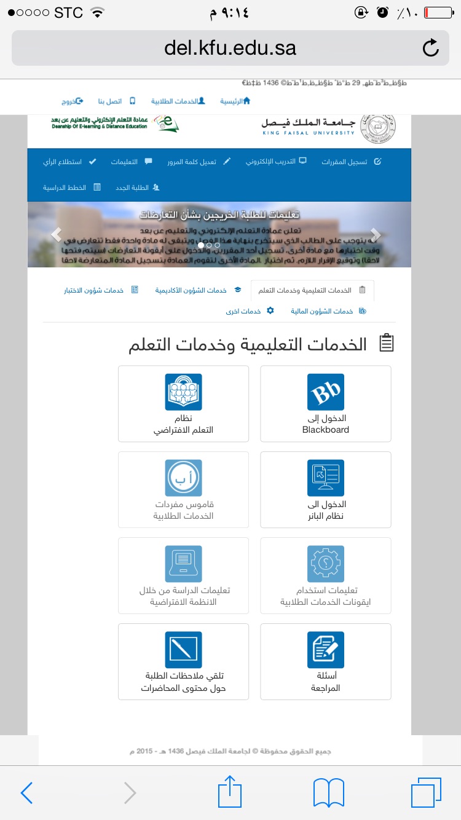Image resolution: width=461 pixels, height=820 pixels.
Task: Open the change password menu (تعديل كلمة المرور)
Action: click(x=199, y=162)
